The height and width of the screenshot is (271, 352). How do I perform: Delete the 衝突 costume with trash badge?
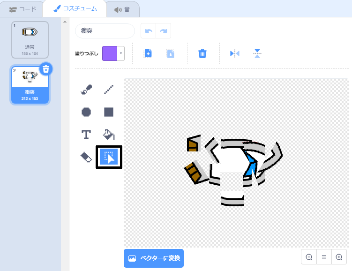(x=45, y=69)
